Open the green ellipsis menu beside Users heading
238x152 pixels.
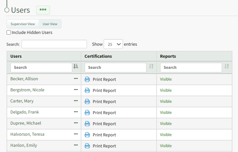pyautogui.click(x=43, y=10)
